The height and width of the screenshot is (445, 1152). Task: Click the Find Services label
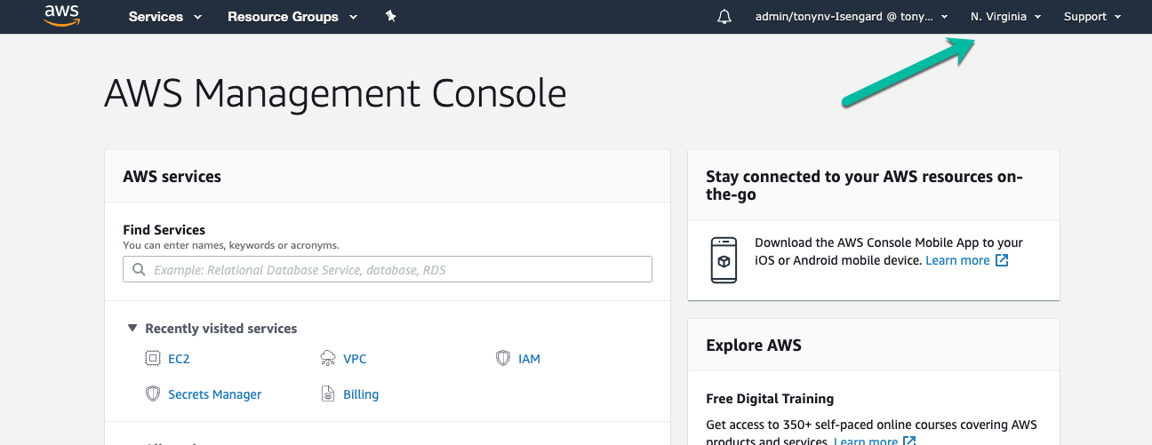point(164,230)
